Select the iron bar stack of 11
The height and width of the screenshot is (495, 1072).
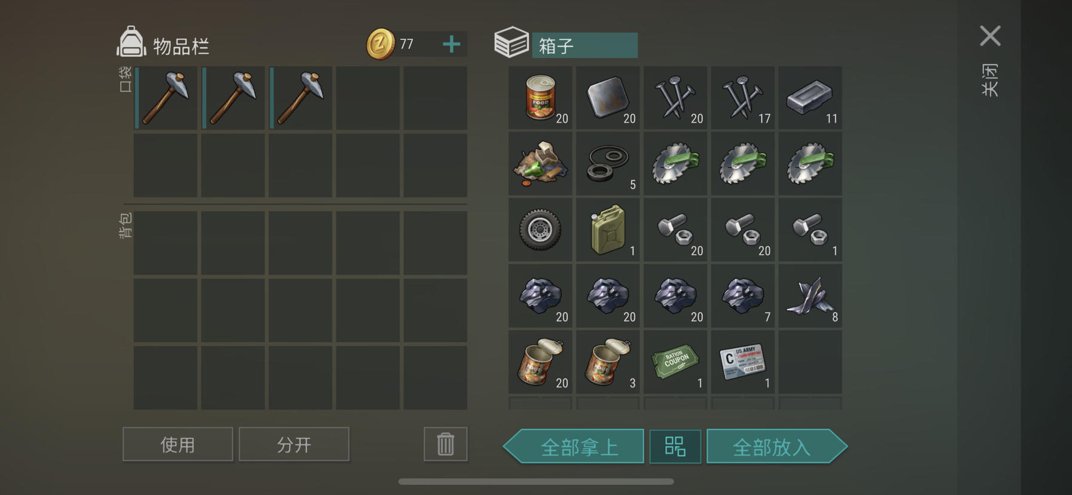810,97
